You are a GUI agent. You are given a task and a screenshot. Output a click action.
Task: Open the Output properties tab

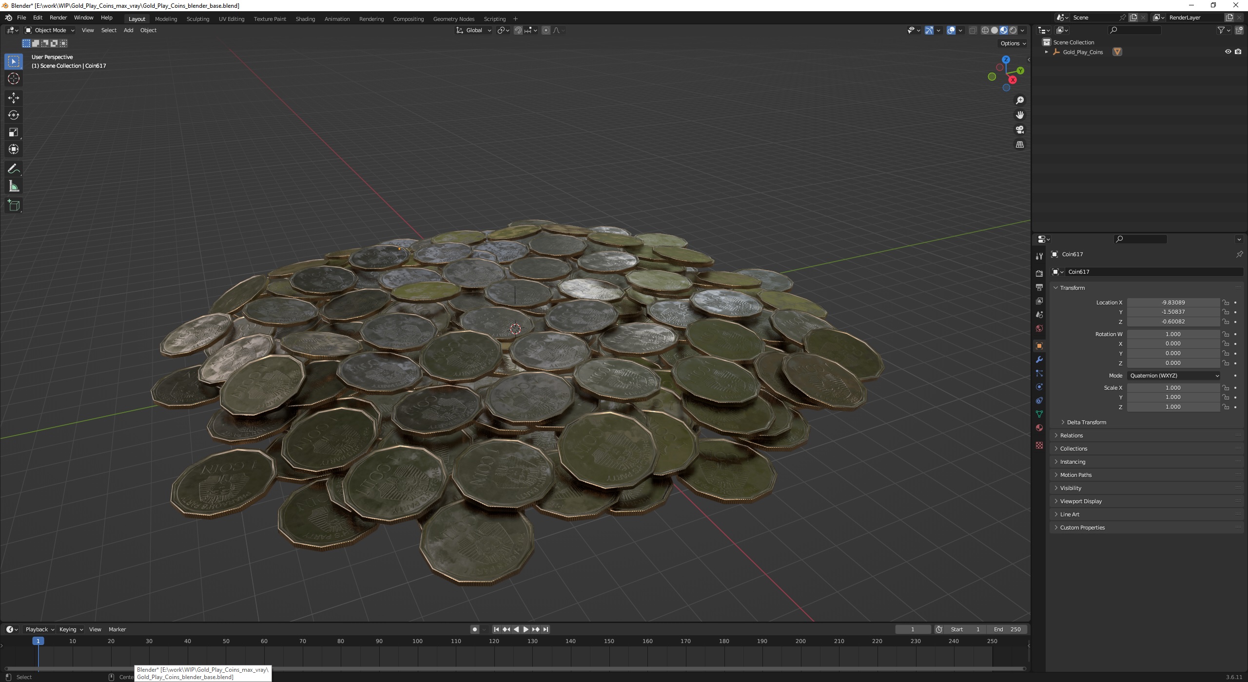pyautogui.click(x=1039, y=287)
